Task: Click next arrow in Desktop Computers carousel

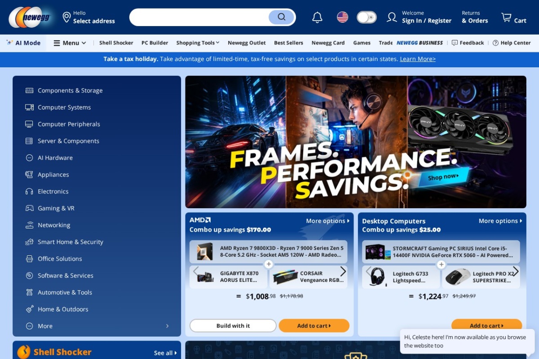Action: pyautogui.click(x=516, y=271)
